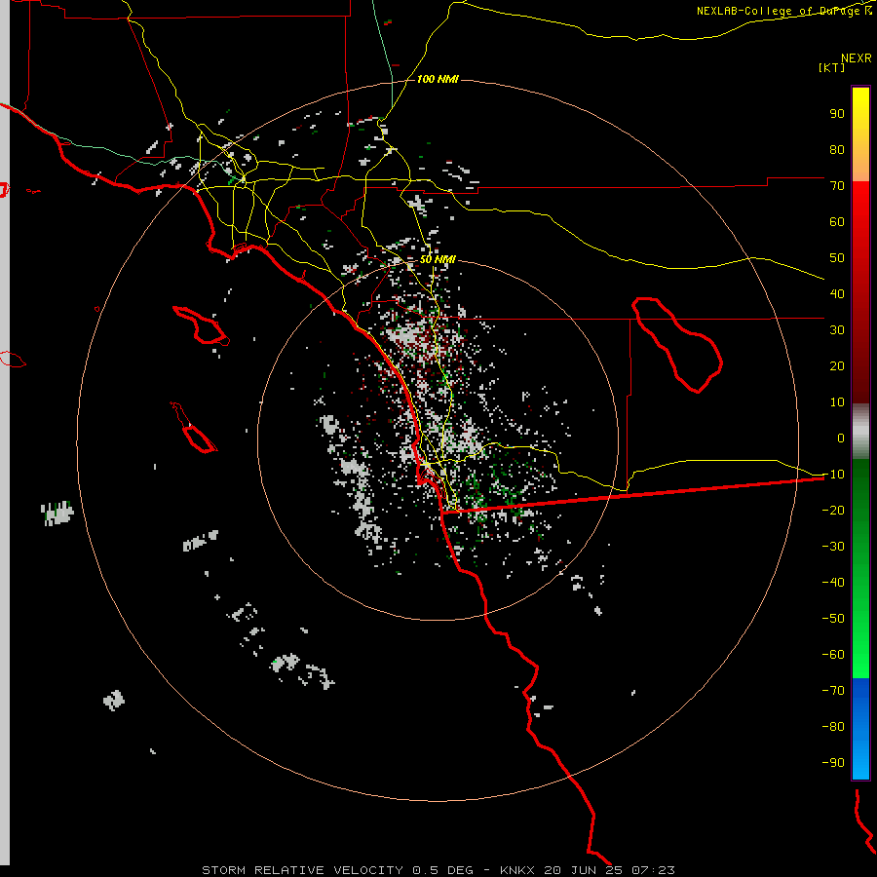Screen dimensions: 877x877
Task: Click the 80 knot scale label
Action: 837,149
